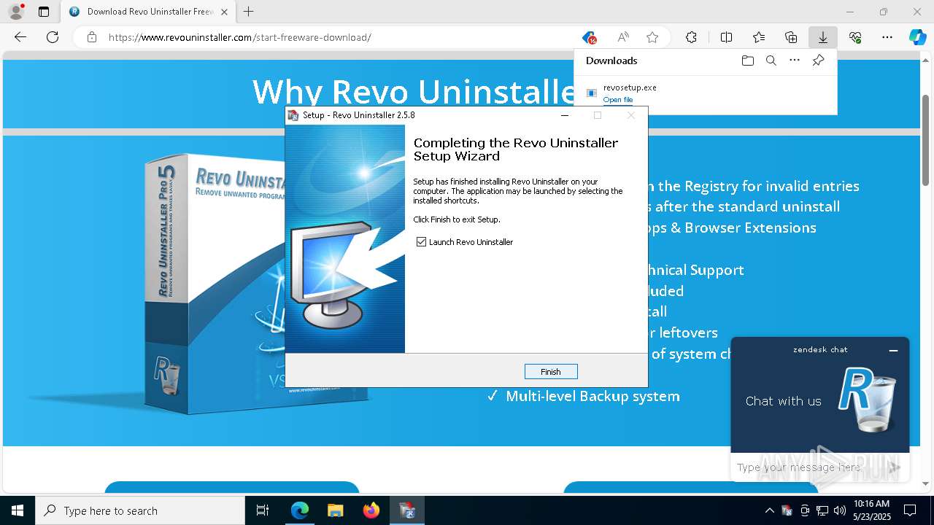The width and height of the screenshot is (934, 525).
Task: Open the Copilot sidebar
Action: 917,37
